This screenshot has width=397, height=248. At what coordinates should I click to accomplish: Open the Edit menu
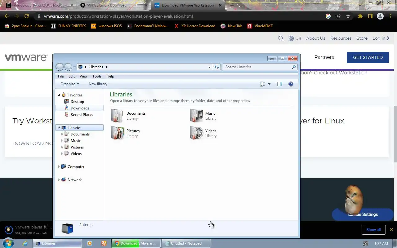point(72,76)
